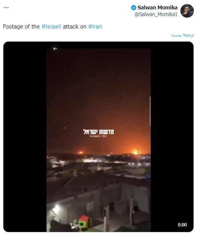198x235 pixels.
Task: Click the 0:00 video duration label
Action: pos(182,225)
